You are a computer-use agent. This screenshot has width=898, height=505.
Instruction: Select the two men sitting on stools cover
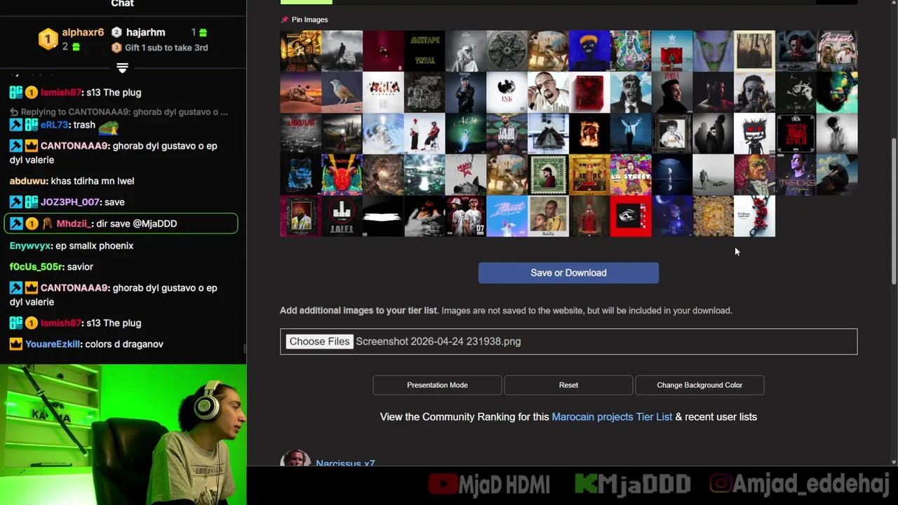tap(424, 134)
